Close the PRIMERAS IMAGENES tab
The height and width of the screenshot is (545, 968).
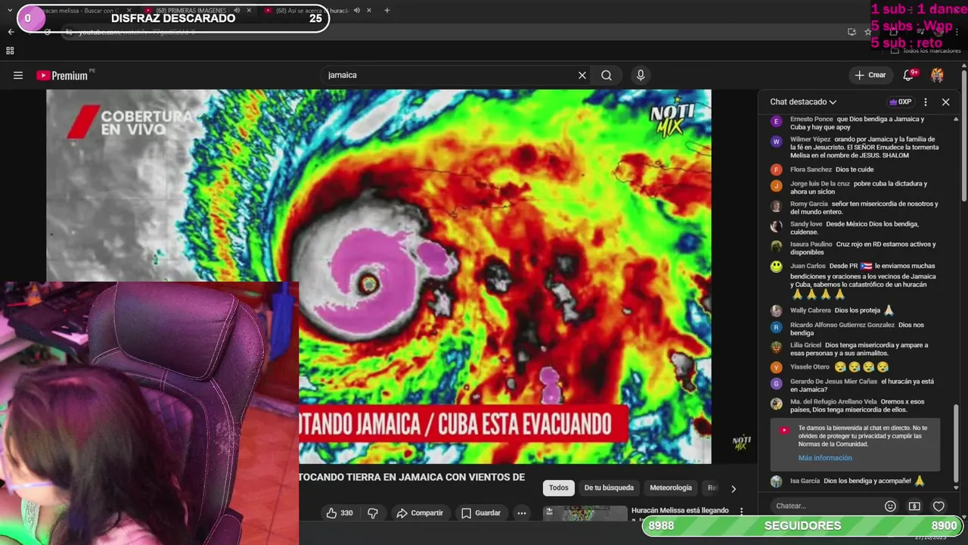coord(248,11)
